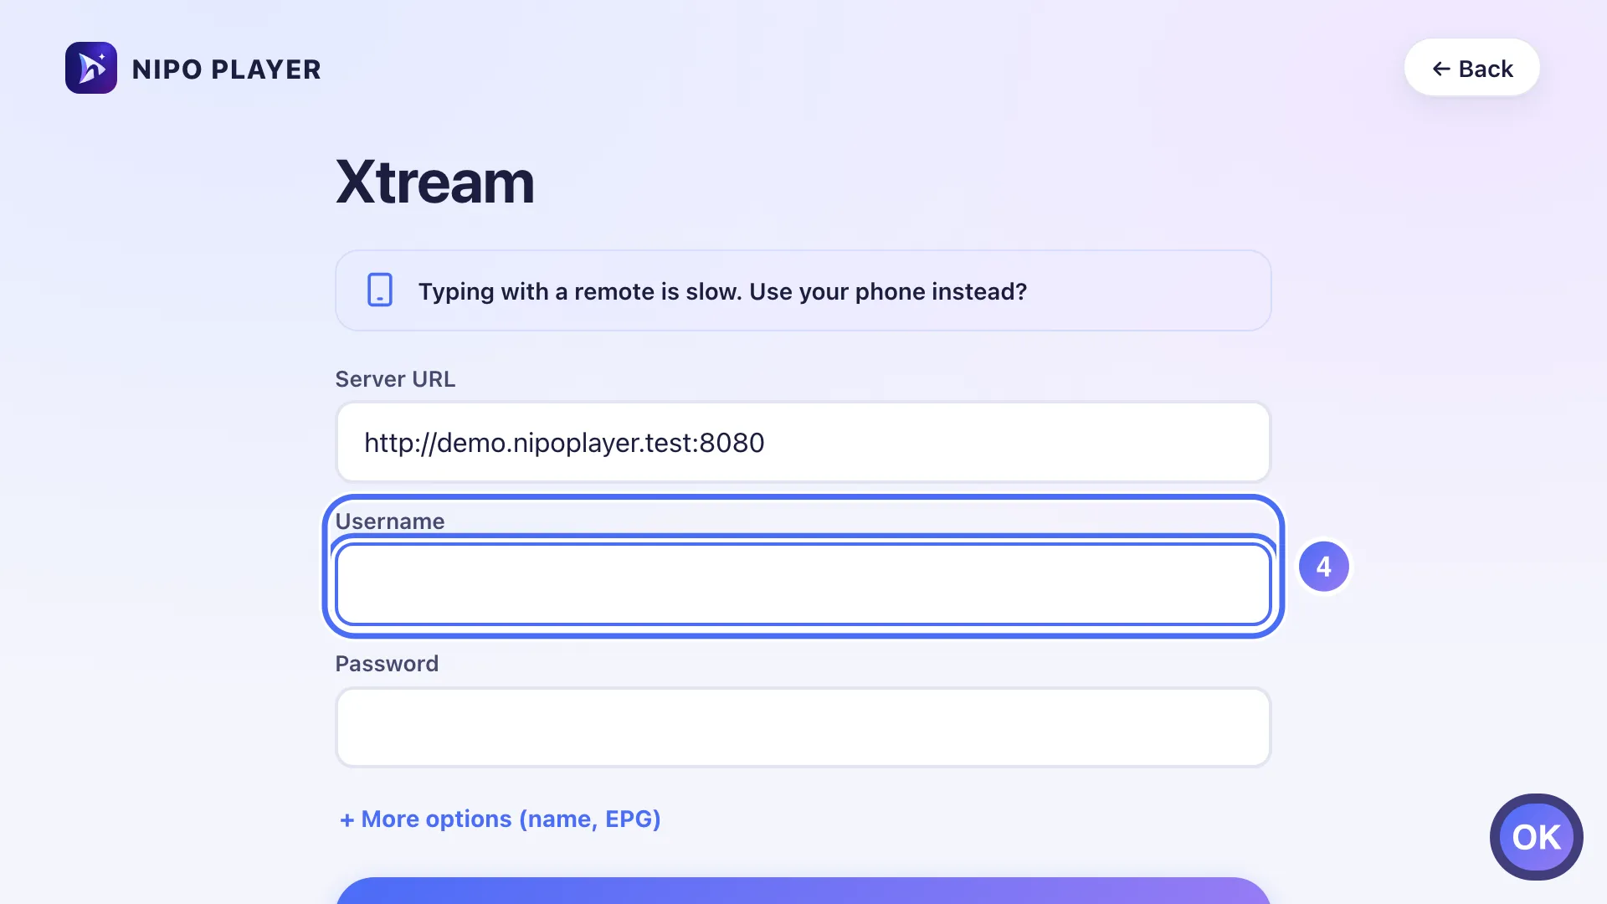
Task: Tap the phone icon in the typing hint
Action: (x=380, y=290)
